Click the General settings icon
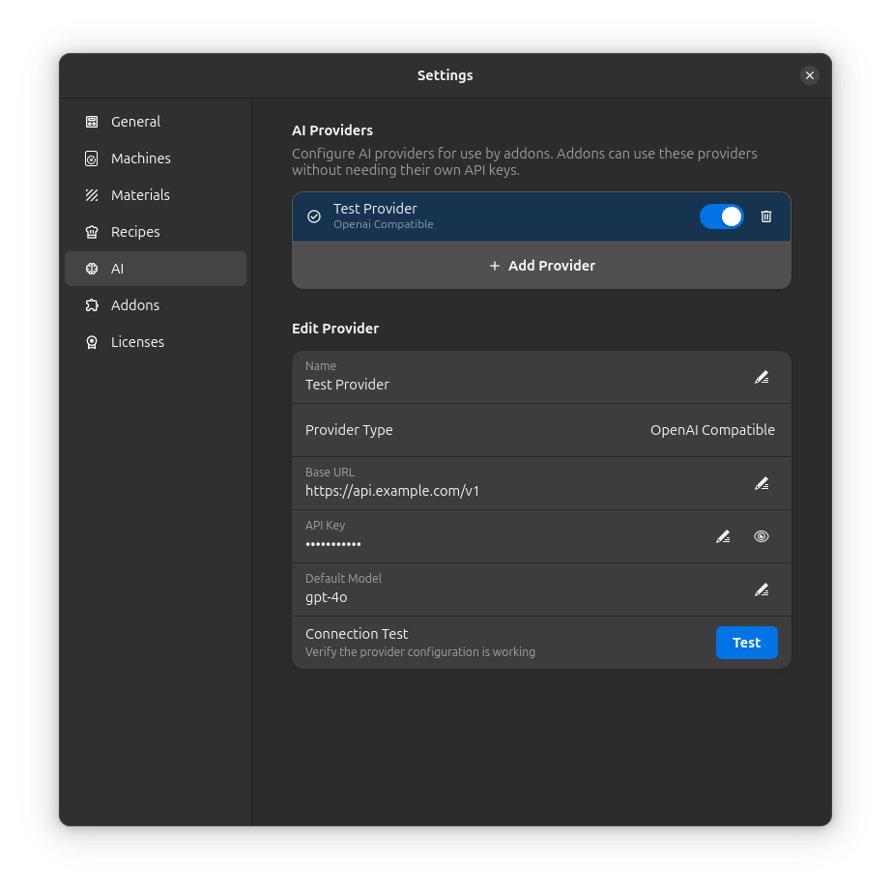891x891 pixels. point(92,122)
